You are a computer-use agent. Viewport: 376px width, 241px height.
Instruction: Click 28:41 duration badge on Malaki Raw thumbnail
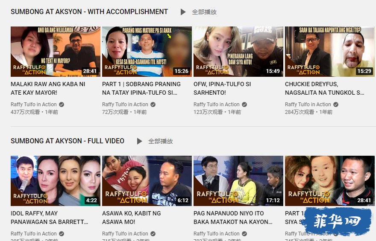click(90, 71)
